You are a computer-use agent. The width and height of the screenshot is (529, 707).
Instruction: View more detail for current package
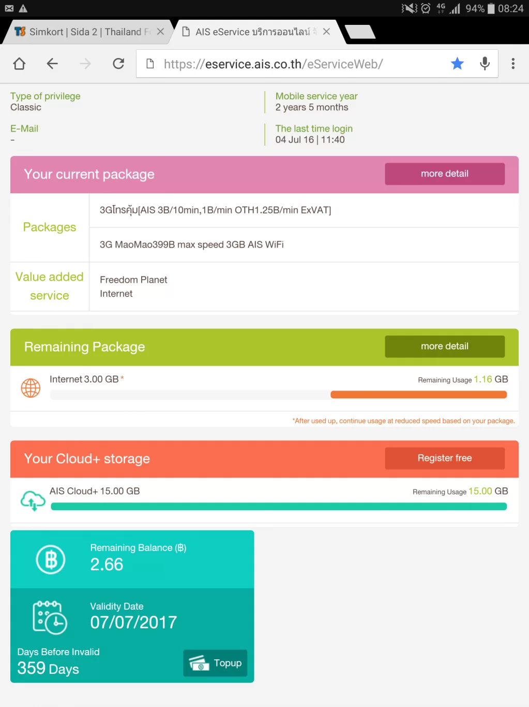pyautogui.click(x=445, y=174)
